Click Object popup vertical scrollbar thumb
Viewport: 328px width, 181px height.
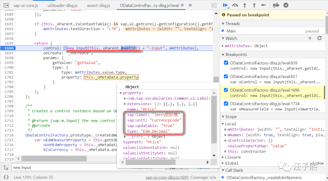coord(214,120)
